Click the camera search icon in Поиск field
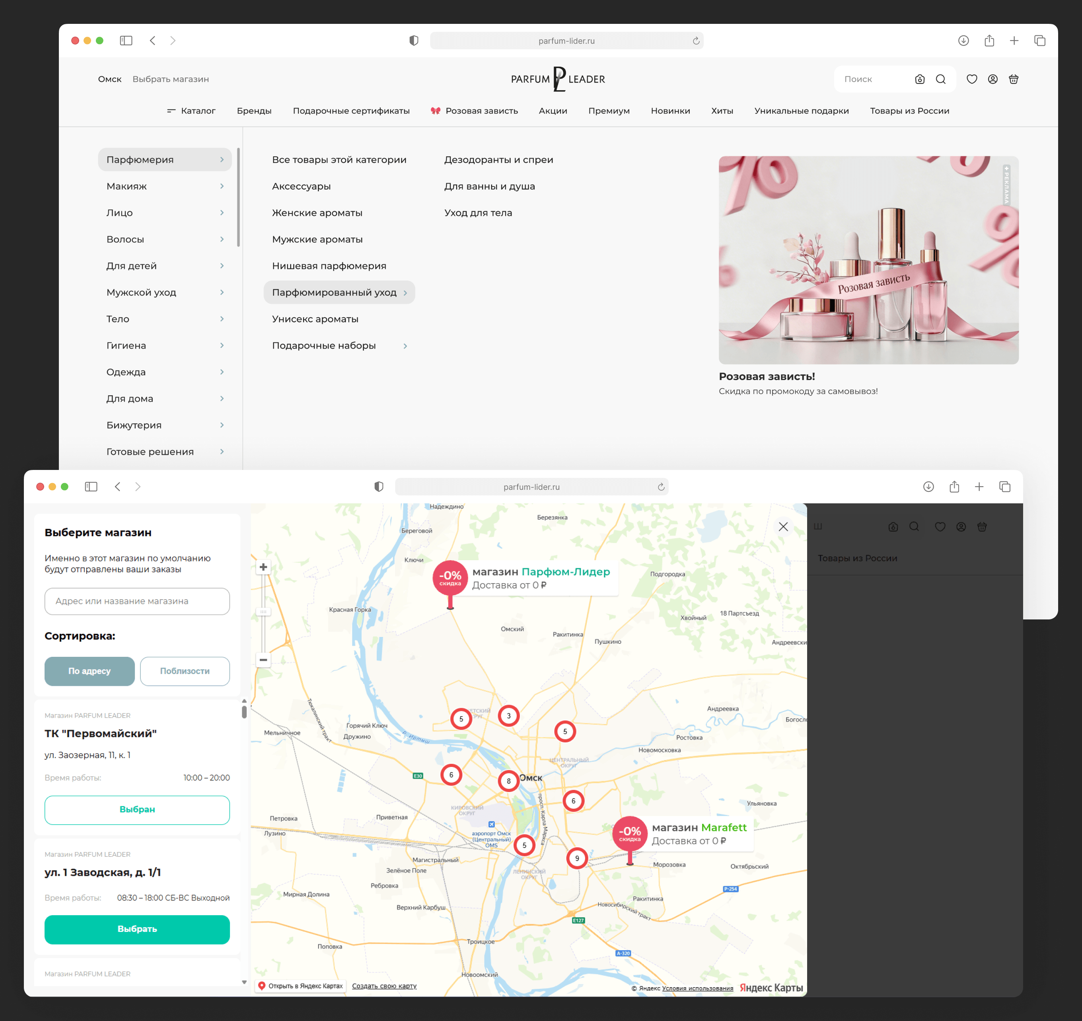1082x1021 pixels. tap(920, 80)
